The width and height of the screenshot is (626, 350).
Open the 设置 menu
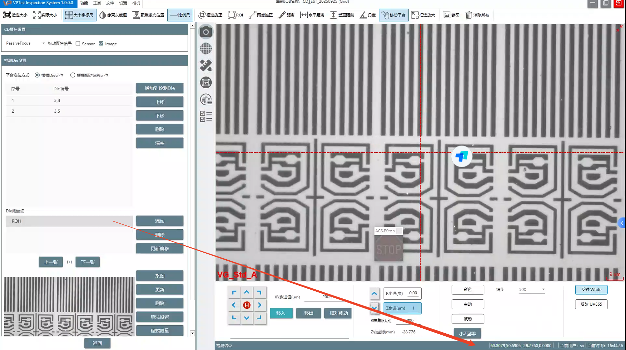point(123,3)
